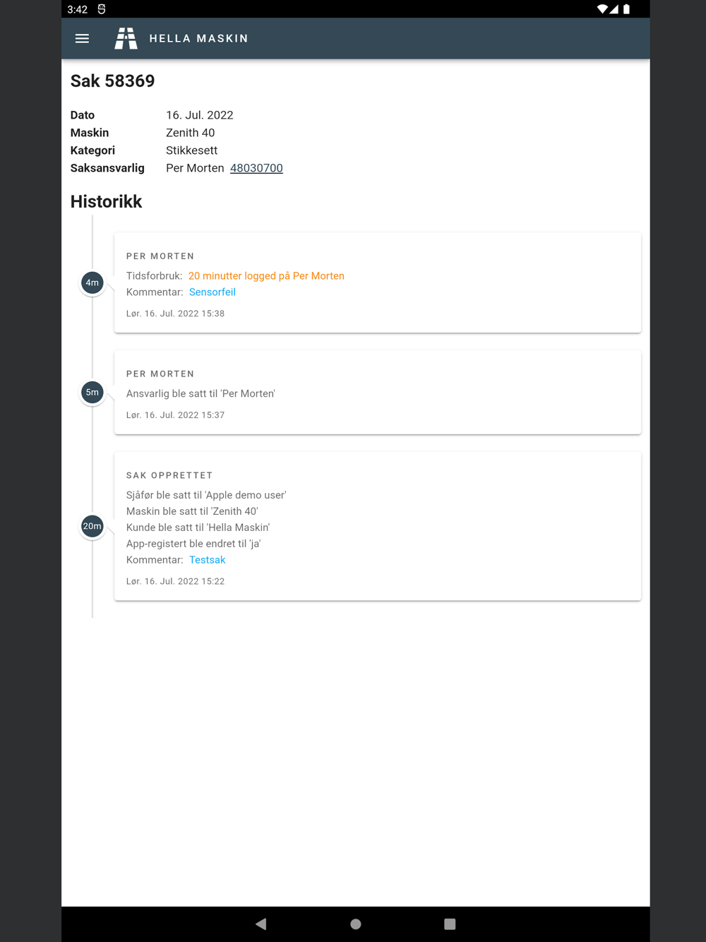
Task: Tap the Historikk section heading
Action: pyautogui.click(x=107, y=202)
